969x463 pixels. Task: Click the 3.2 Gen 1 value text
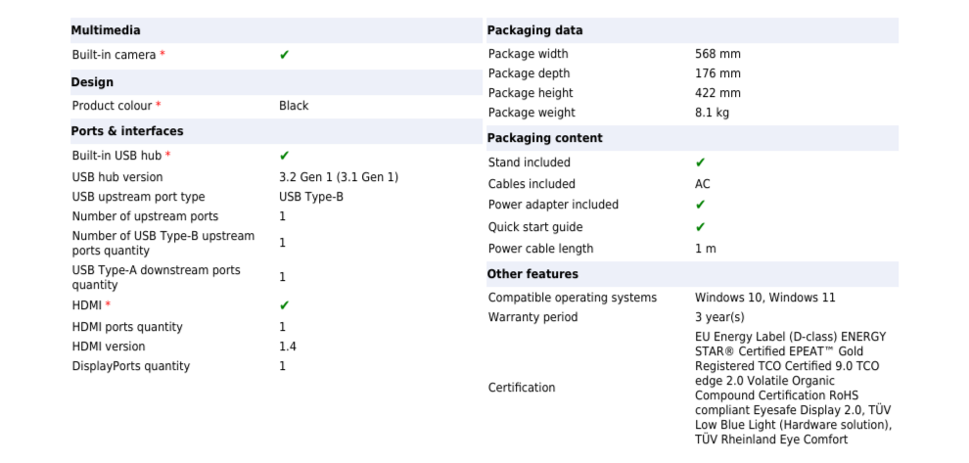[338, 177]
